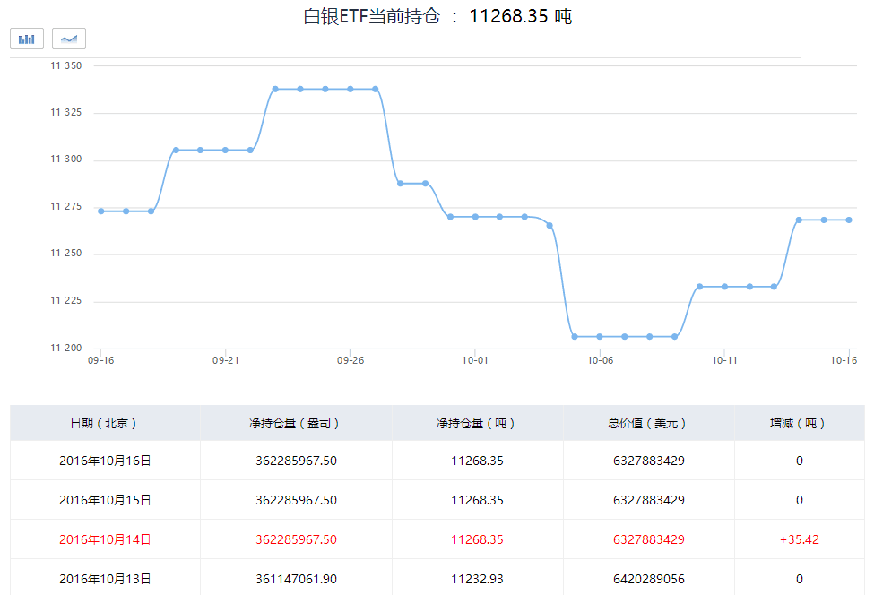Click the 总价值（美元）column header
The image size is (883, 595).
648,423
